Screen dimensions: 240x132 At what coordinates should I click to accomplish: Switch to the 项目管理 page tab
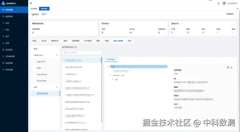coord(34,9)
